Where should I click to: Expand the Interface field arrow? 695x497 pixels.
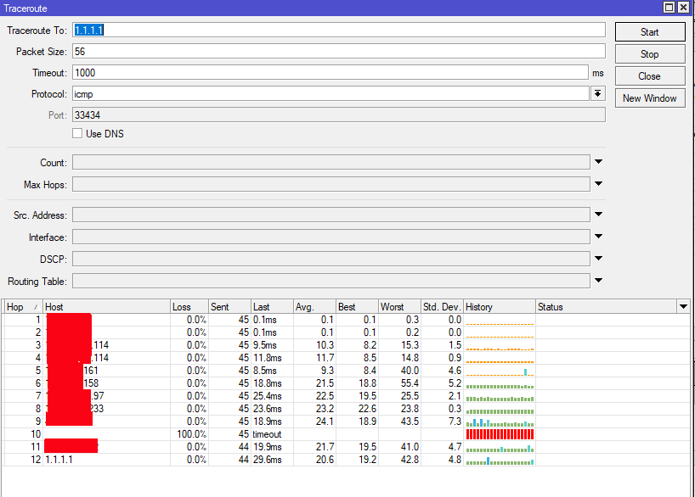[598, 237]
